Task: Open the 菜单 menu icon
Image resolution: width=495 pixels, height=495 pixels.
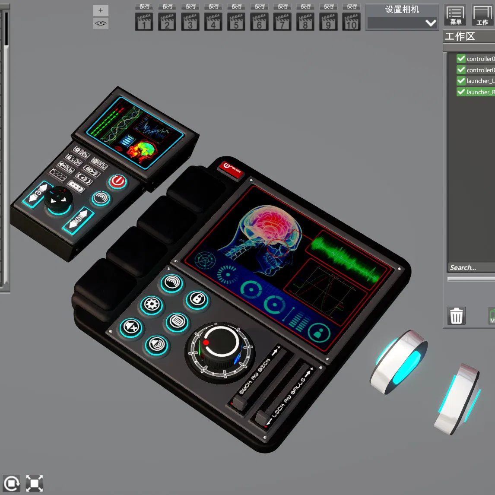Action: point(455,15)
